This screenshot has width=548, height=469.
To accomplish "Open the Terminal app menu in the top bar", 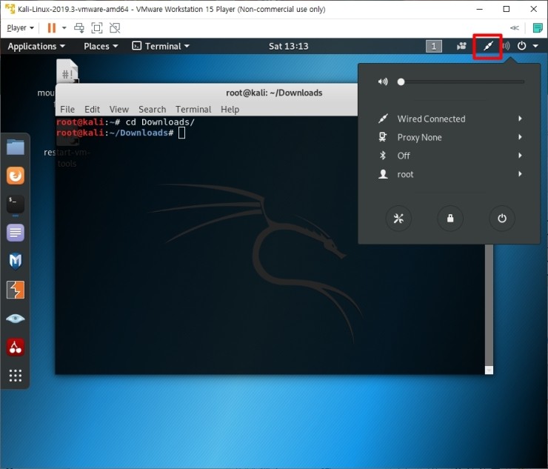I will (161, 46).
